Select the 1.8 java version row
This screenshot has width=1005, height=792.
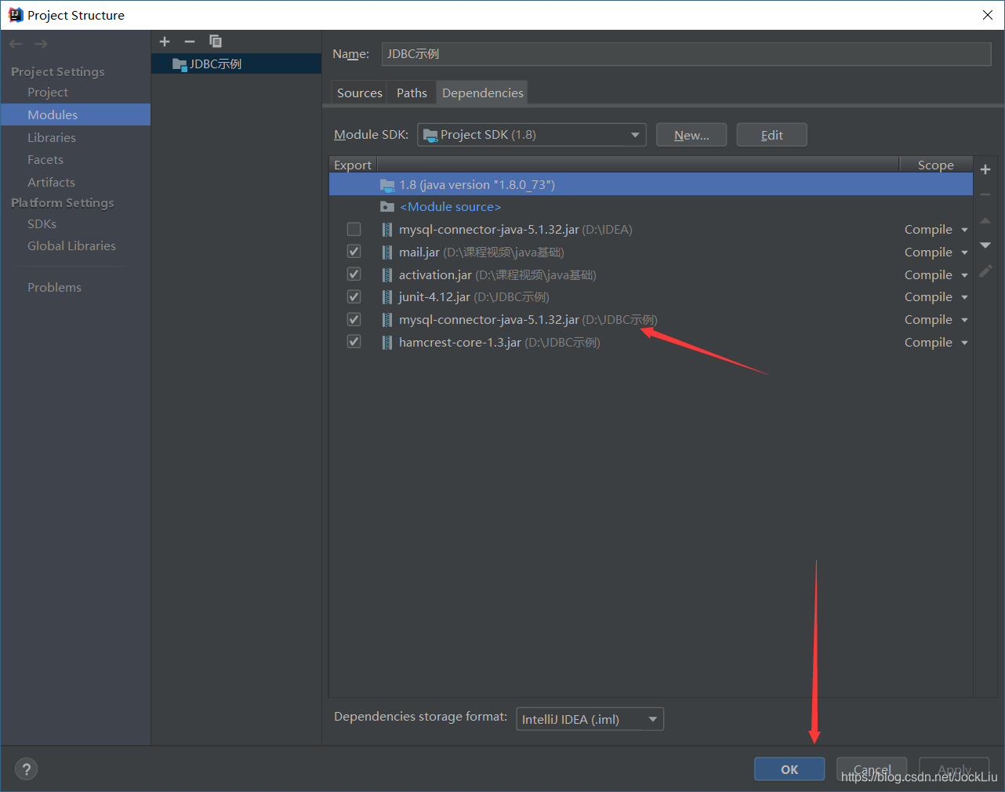coord(651,185)
